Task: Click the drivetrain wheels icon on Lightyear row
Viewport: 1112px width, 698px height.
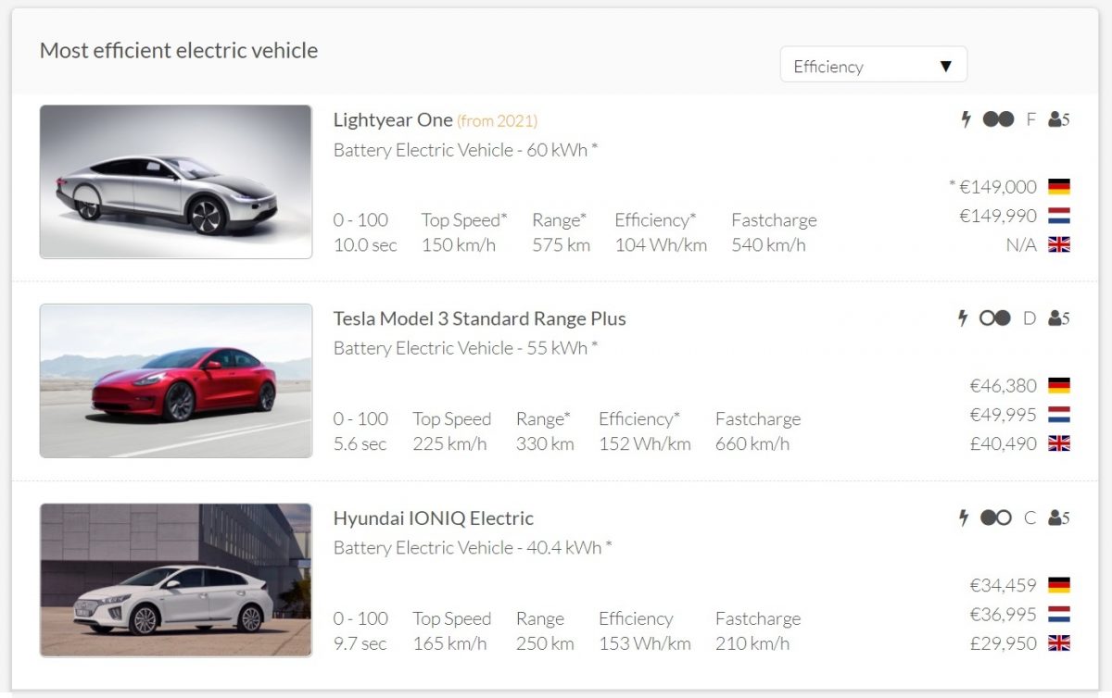Action: point(998,119)
